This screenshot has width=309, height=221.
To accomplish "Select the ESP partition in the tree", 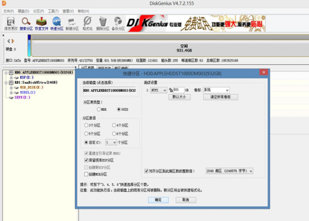I will tap(27, 77).
